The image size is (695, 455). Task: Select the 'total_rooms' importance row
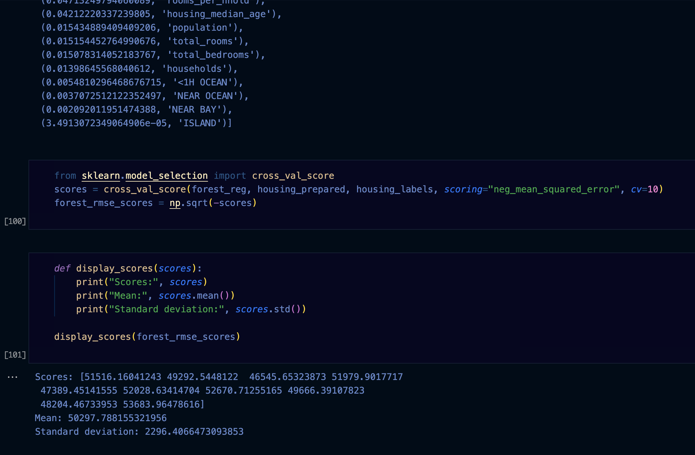[x=145, y=41]
